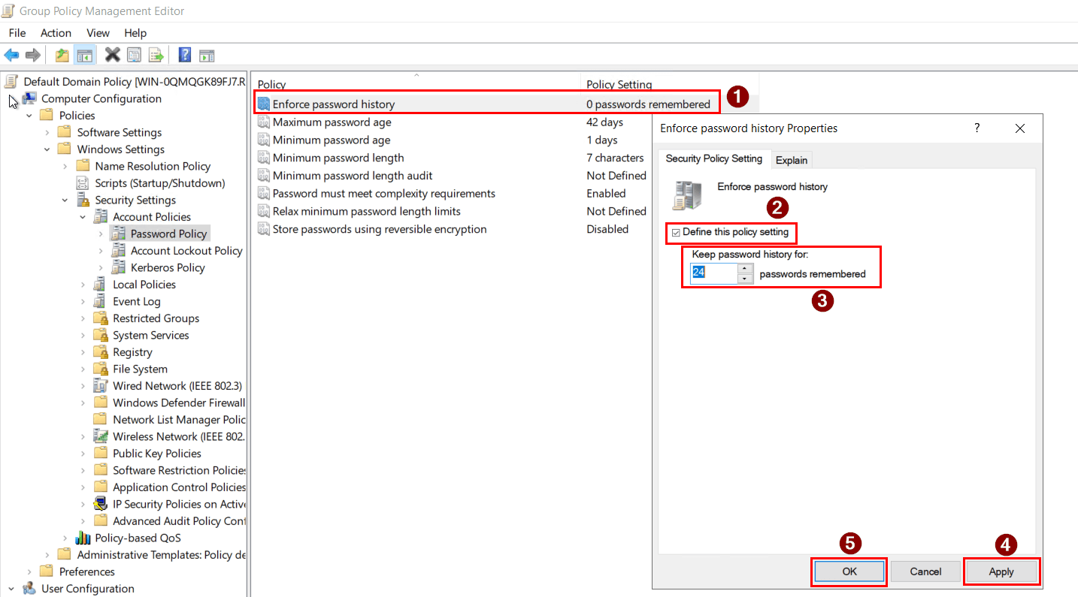Open the Action menu
The image size is (1078, 597).
[56, 33]
